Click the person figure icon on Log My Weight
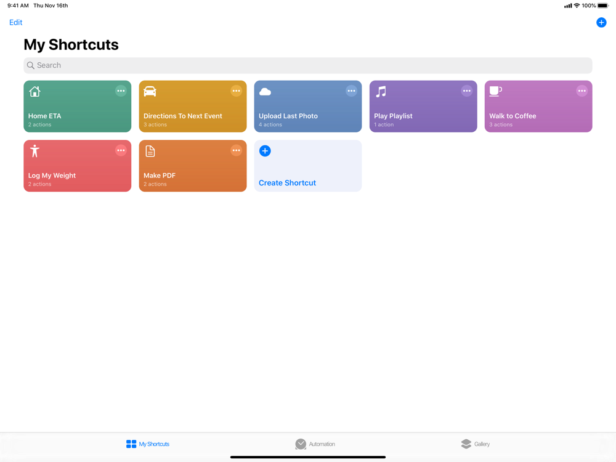Viewport: 616px width, 462px height. point(34,152)
